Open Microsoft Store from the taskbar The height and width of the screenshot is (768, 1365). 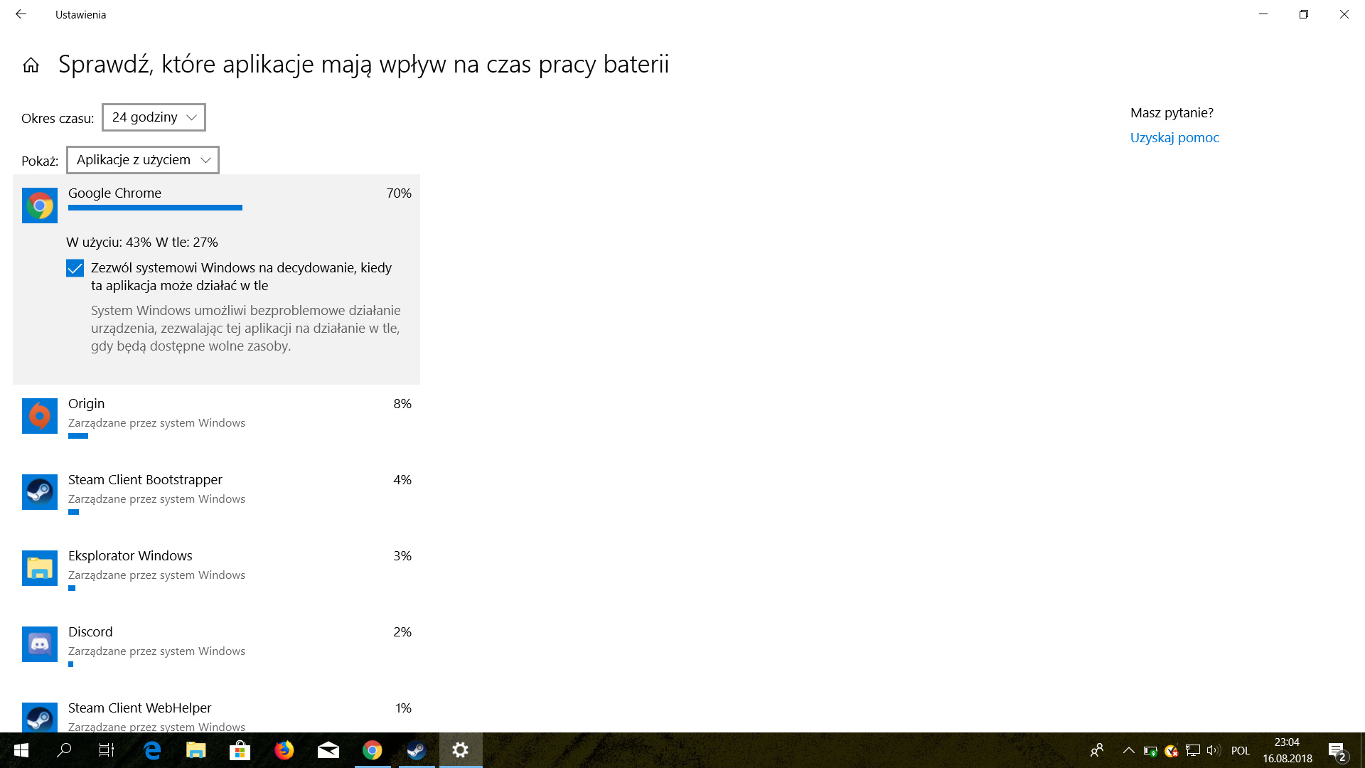[x=240, y=750]
